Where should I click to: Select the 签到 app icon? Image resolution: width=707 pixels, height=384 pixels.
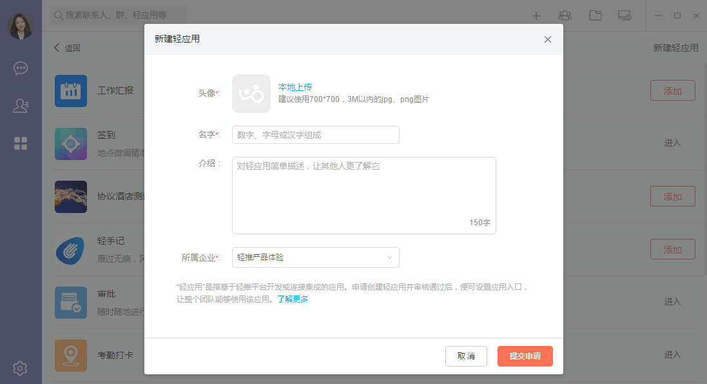click(71, 144)
